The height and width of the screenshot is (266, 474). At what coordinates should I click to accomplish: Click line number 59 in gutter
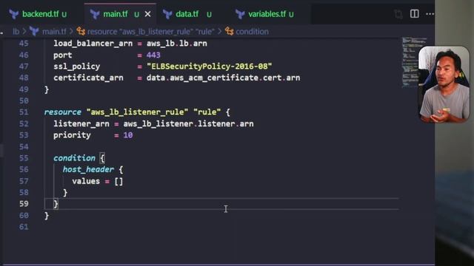[x=24, y=204]
